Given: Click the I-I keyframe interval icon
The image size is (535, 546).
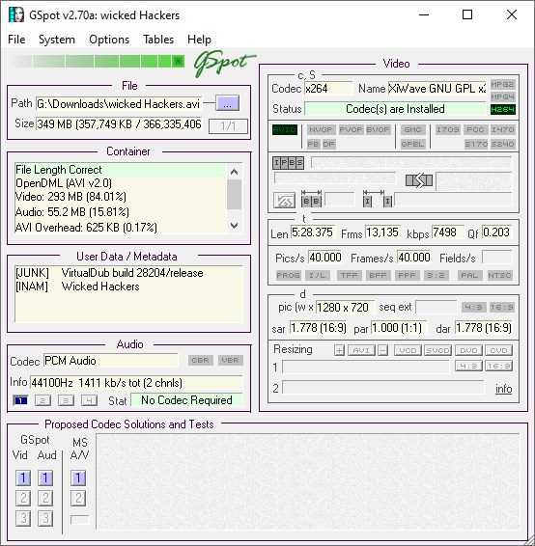Looking at the screenshot, I should [378, 198].
